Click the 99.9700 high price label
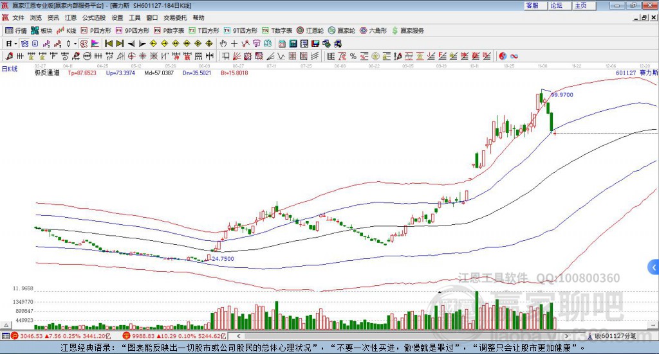The width and height of the screenshot is (659, 354). tap(562, 95)
